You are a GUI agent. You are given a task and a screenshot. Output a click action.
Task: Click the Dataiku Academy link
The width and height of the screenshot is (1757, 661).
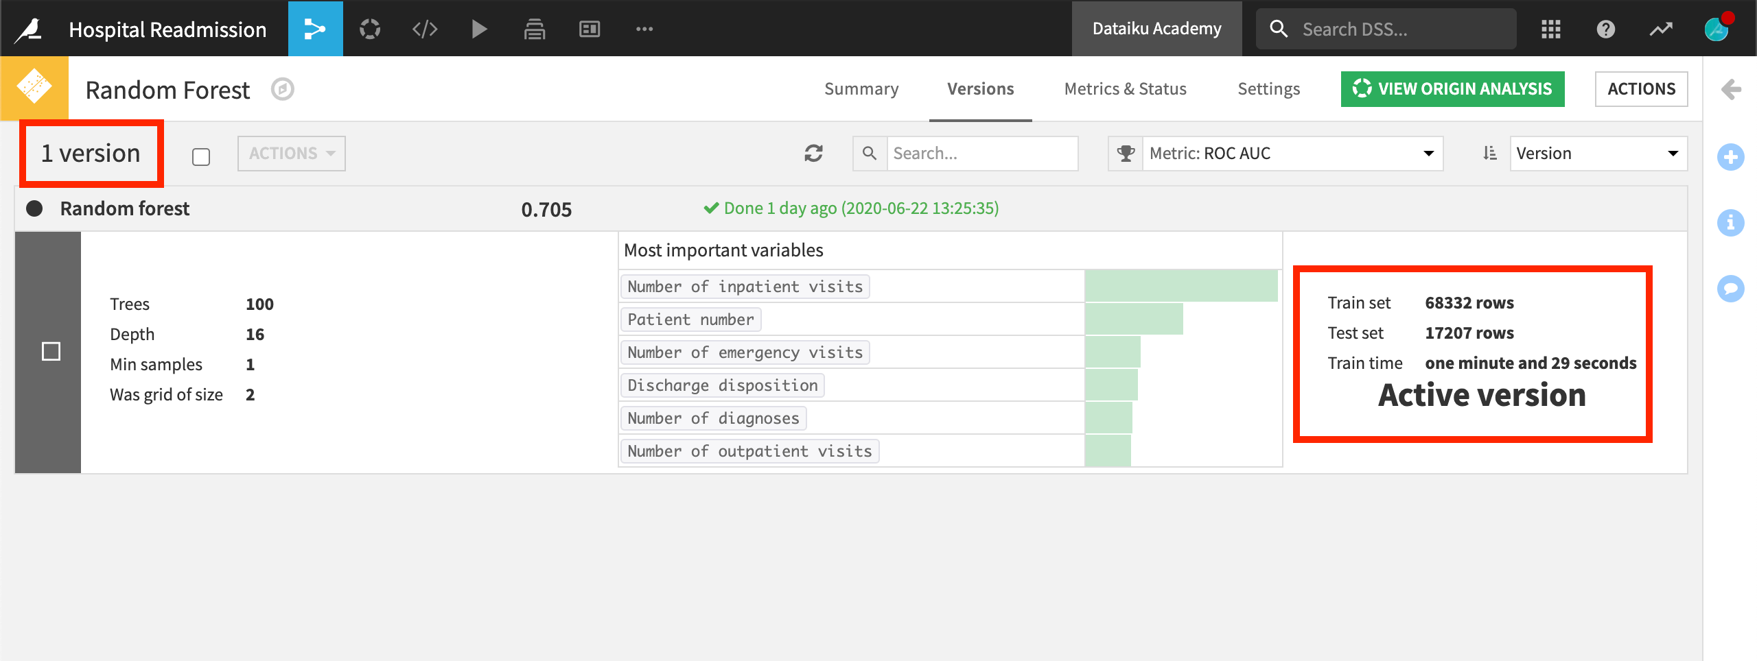[x=1156, y=29]
